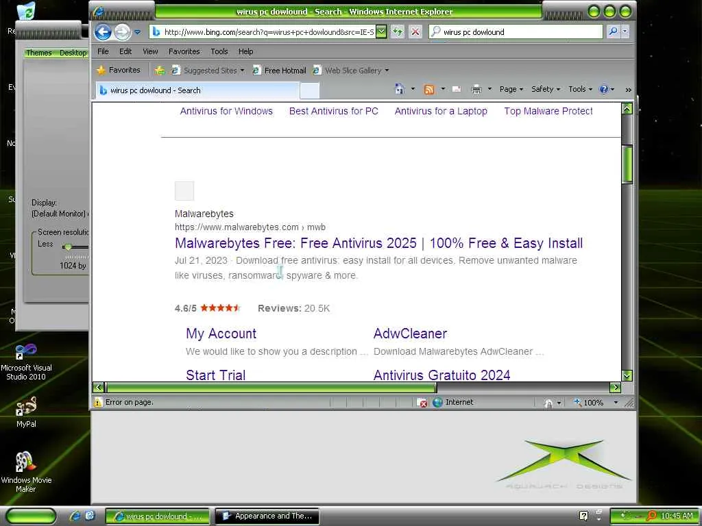Click the popup blocker status icon
This screenshot has width=702, height=526.
click(x=422, y=403)
